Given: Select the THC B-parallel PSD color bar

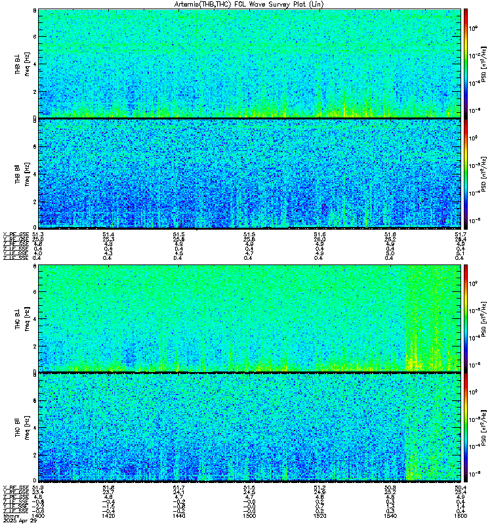Looking at the screenshot, I should (466, 428).
